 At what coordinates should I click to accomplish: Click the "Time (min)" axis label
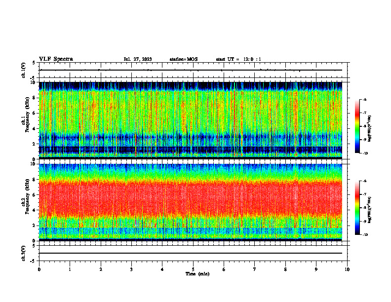[197, 274]
